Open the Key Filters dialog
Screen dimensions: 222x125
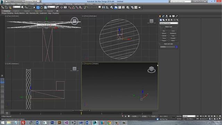(190, 119)
